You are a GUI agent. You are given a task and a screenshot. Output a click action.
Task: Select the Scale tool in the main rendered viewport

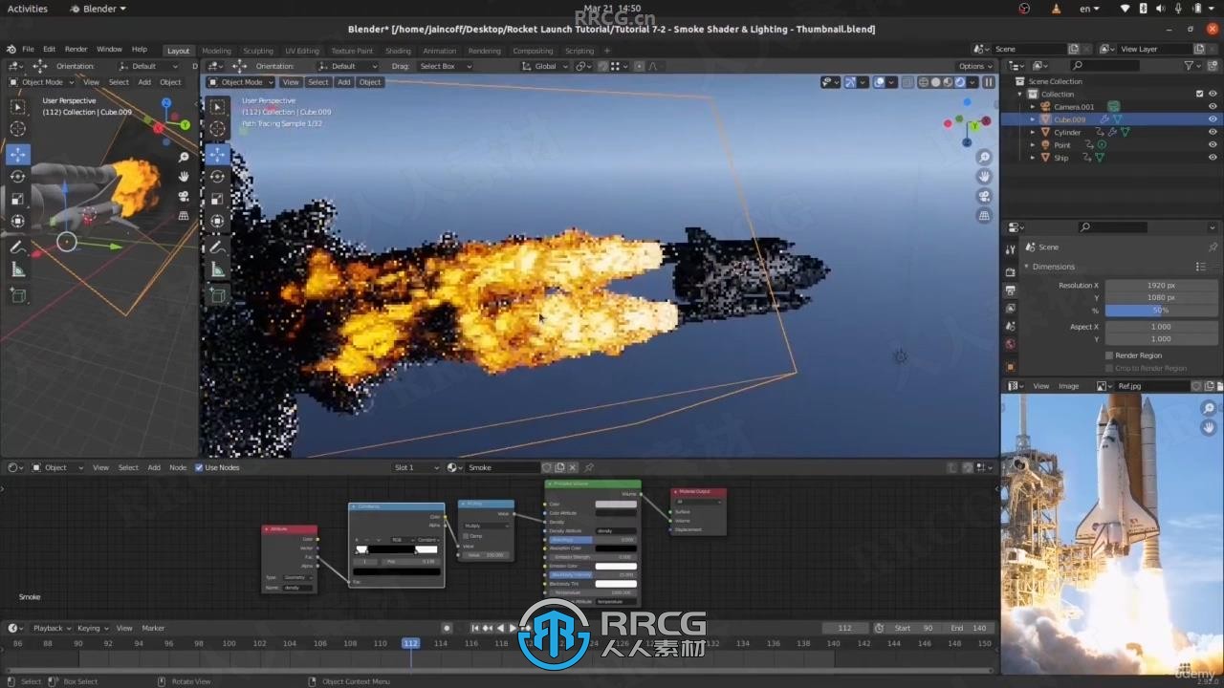pyautogui.click(x=218, y=198)
